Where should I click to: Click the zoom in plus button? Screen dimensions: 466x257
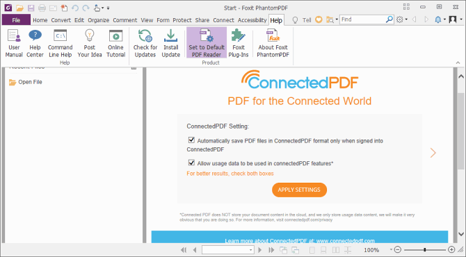[x=451, y=249]
